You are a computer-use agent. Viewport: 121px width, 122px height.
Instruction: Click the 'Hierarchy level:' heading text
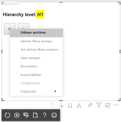click(19, 15)
